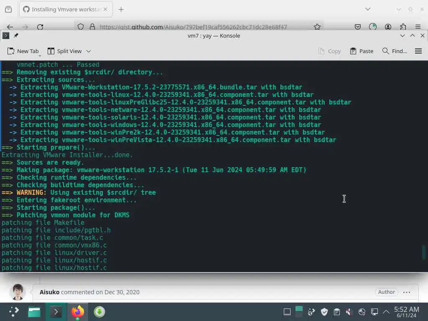Close the Installing Vmware workstation tab

(x=105, y=9)
